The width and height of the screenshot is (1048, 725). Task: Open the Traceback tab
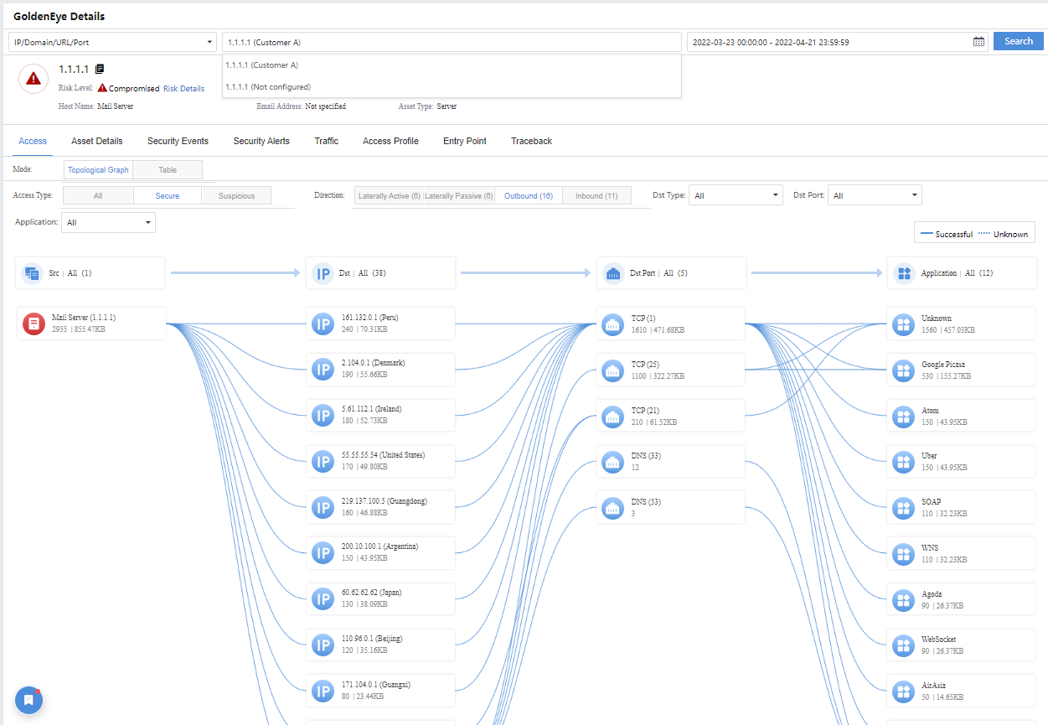point(531,142)
